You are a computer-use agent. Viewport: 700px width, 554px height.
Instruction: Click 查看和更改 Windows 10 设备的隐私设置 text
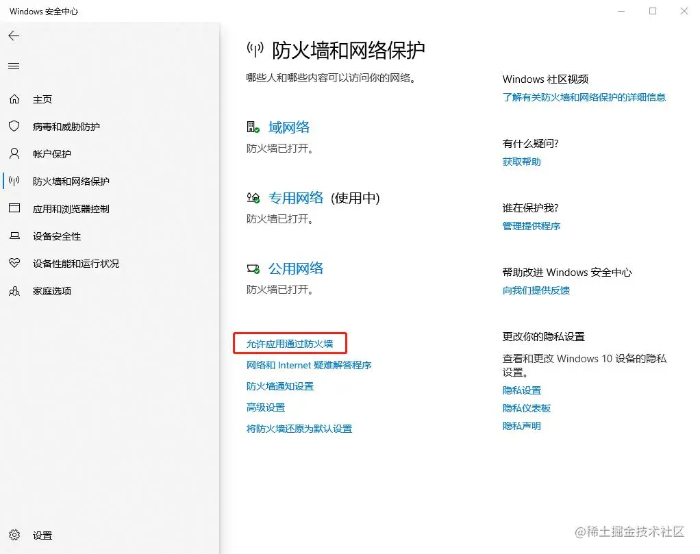[x=584, y=365]
